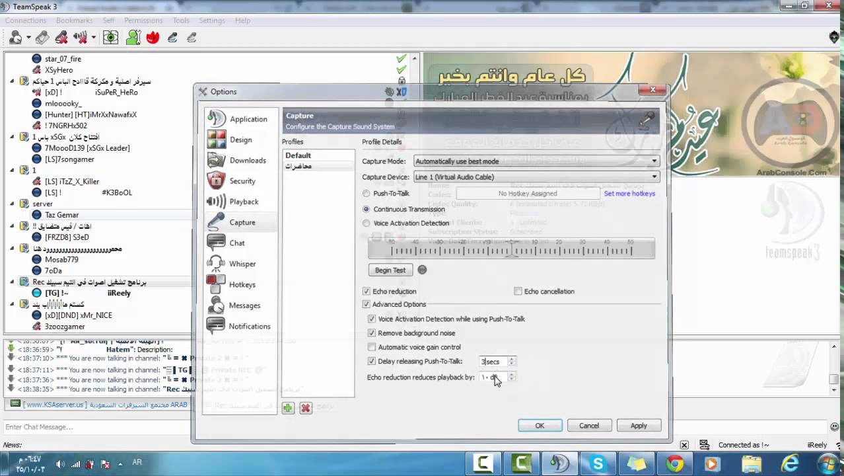This screenshot has height=476, width=844.
Task: Click the Mute Microphone toolbar icon
Action: pyautogui.click(x=61, y=38)
